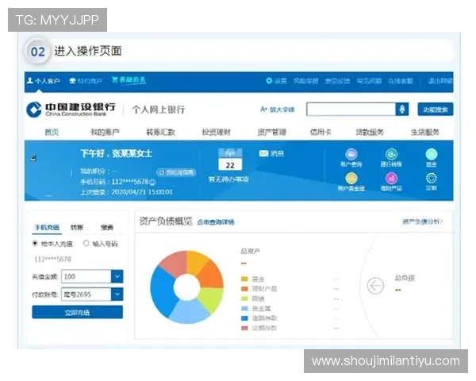The image size is (476, 381).
Task: Click 常见问题 link in top bar
Action: pyautogui.click(x=369, y=81)
